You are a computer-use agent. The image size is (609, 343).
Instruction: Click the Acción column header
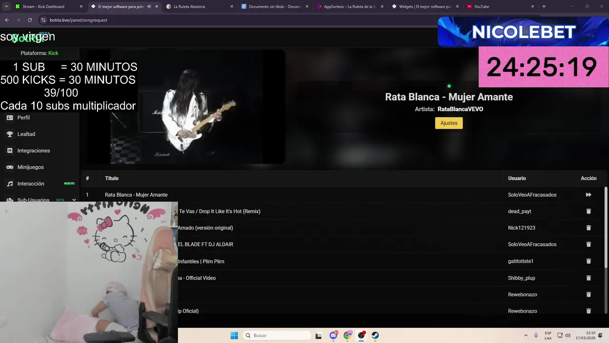[589, 178]
